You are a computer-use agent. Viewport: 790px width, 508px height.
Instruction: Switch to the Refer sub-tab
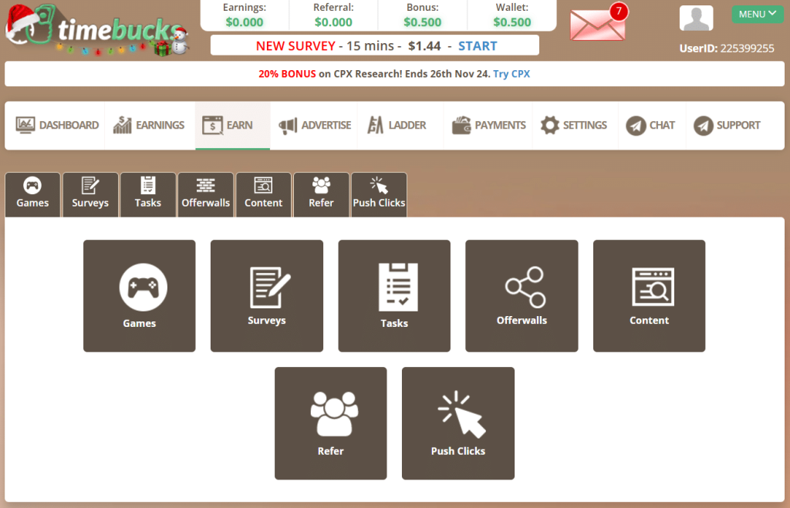321,194
